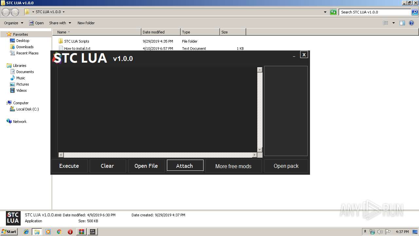Open the Pictures library
419x236 pixels.
23,84
